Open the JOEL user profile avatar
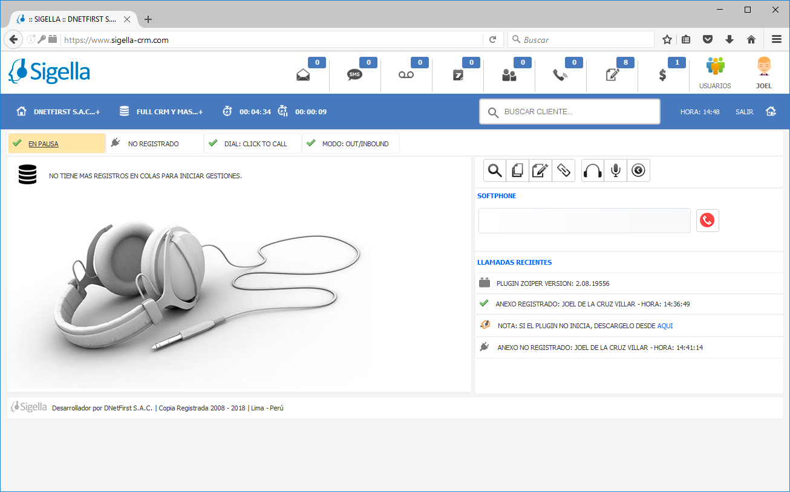 coord(764,73)
